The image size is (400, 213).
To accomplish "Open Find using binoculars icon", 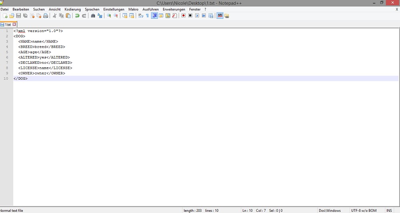I will pyautogui.click(x=93, y=16).
